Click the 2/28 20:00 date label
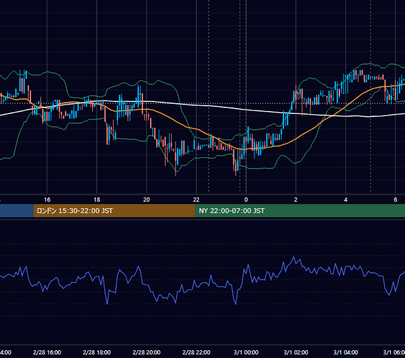 pos(147,352)
